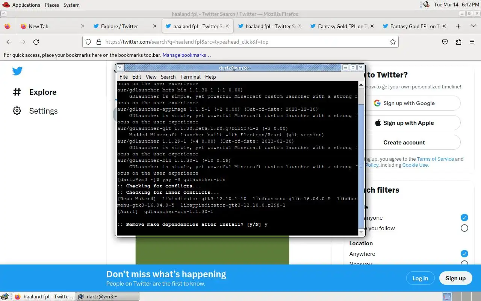
Task: Open the terminal Search menu
Action: [168, 77]
